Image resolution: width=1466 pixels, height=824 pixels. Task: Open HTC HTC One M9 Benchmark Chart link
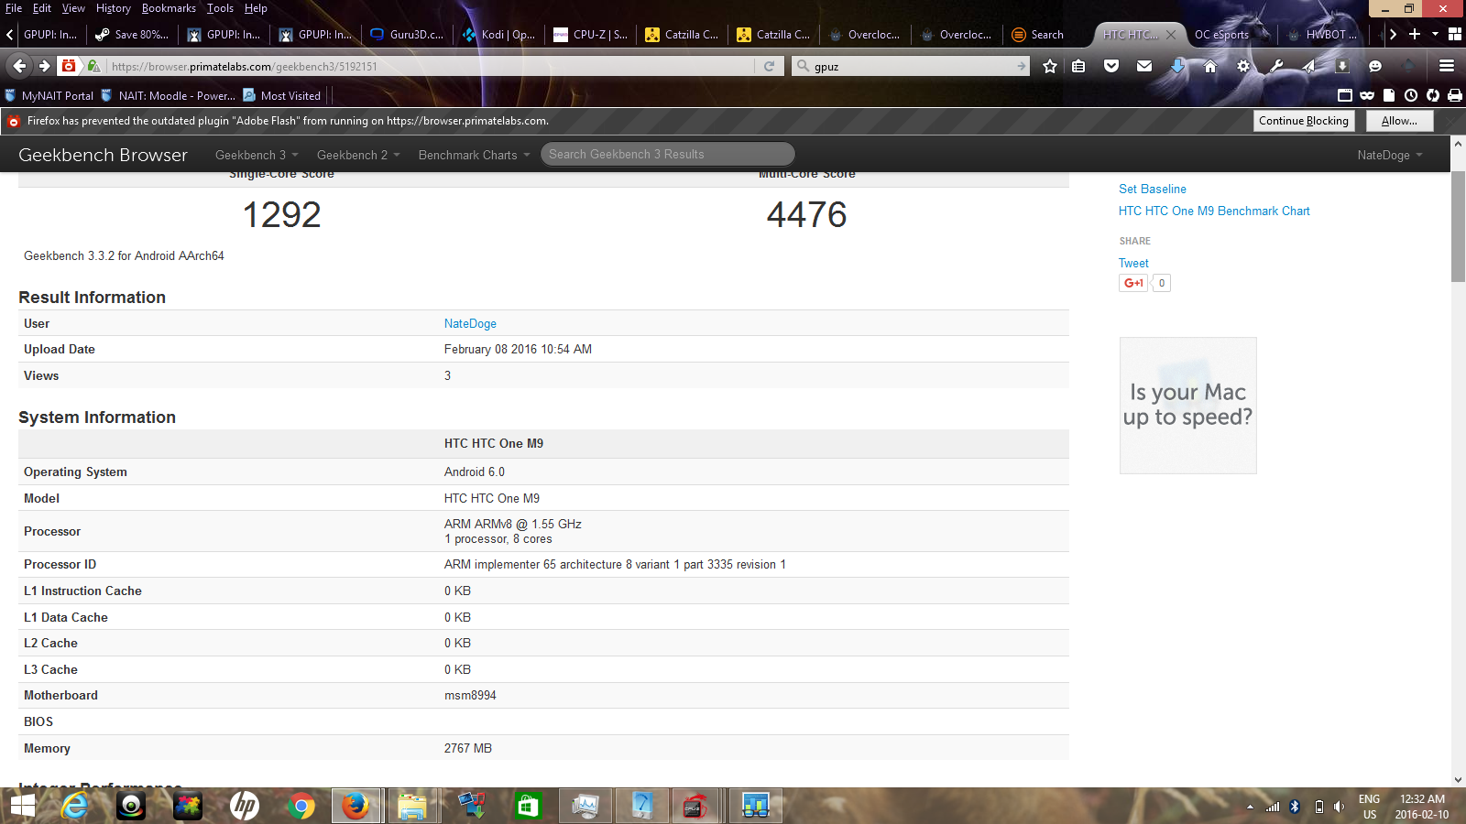pyautogui.click(x=1214, y=211)
